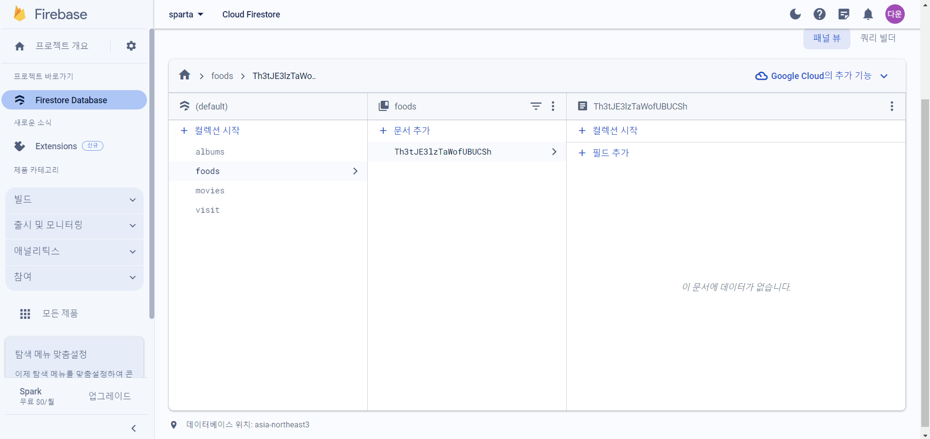
Task: Click 문서 추가 to add a document
Action: (x=412, y=130)
